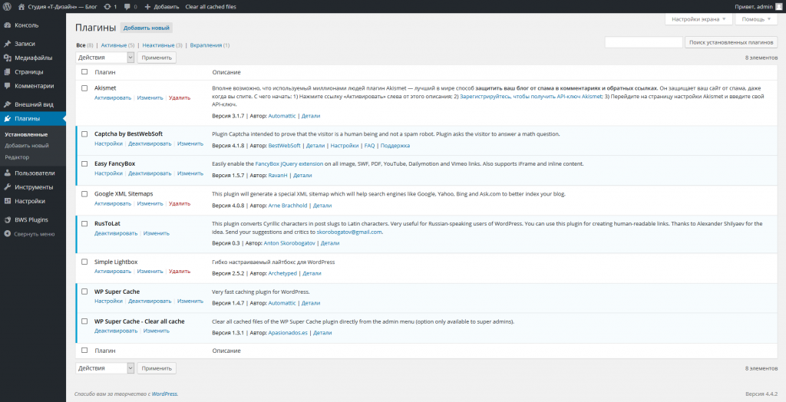
Task: Click the plugin search input field
Action: coord(644,43)
